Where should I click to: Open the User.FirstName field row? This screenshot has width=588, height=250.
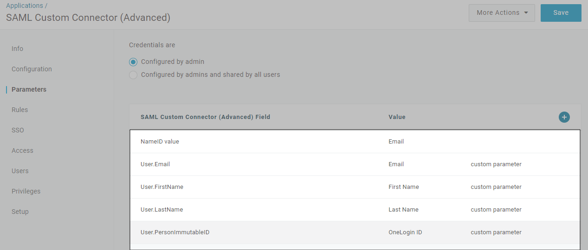pyautogui.click(x=162, y=187)
